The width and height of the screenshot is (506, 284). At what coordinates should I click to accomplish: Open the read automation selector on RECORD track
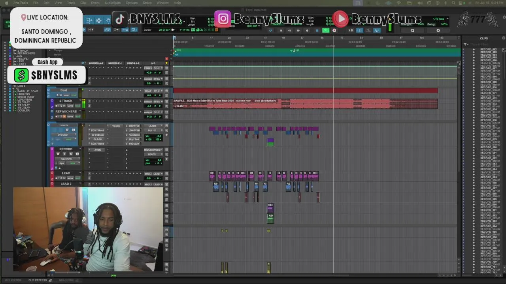coord(73,163)
